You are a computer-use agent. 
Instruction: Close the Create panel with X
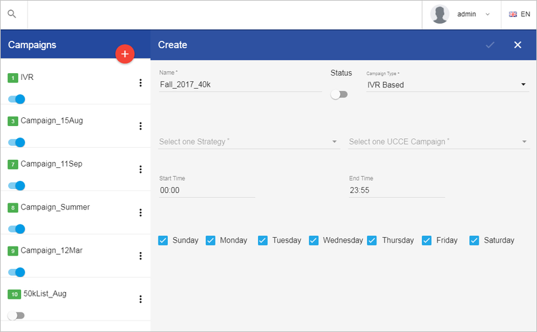(x=517, y=45)
